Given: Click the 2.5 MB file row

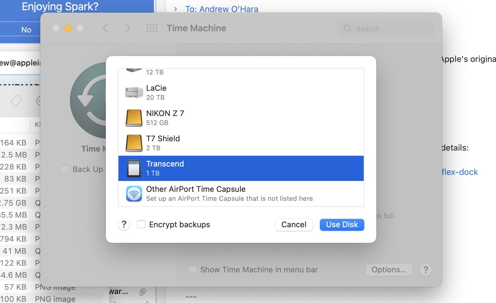Looking at the screenshot, I should point(20,155).
